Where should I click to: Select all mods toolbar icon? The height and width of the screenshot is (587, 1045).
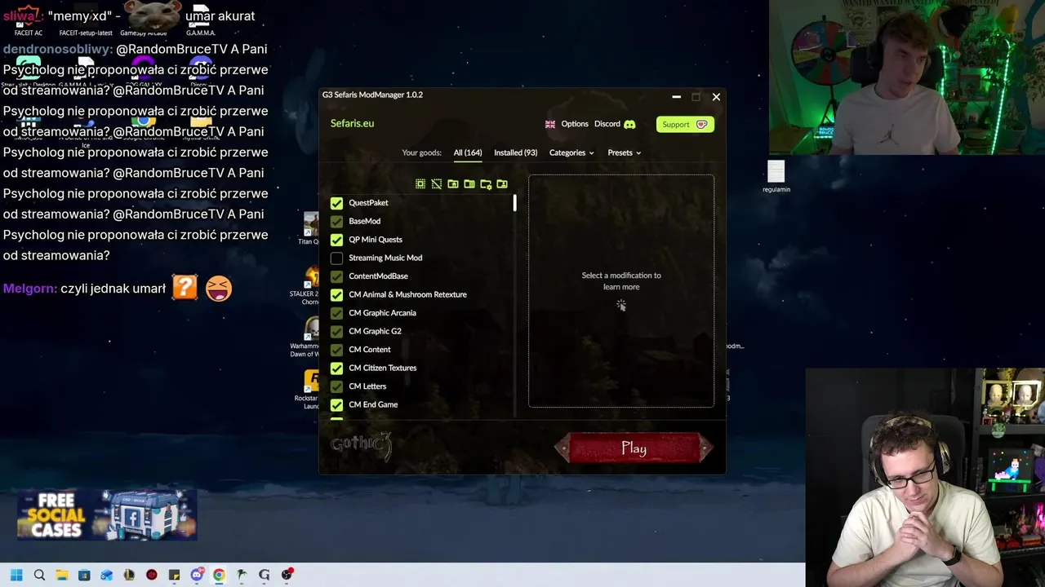point(420,184)
